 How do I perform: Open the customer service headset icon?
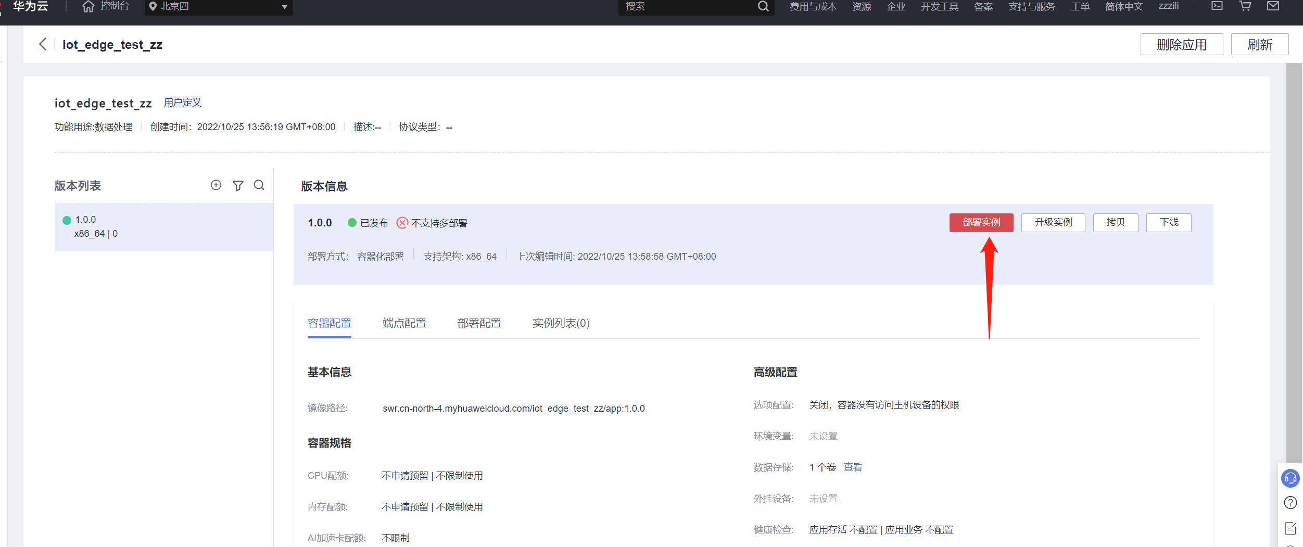coord(1291,478)
